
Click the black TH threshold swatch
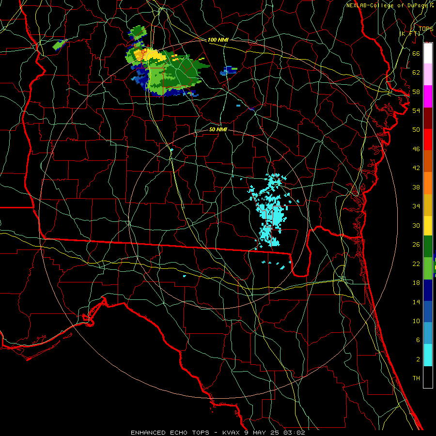tap(428, 377)
